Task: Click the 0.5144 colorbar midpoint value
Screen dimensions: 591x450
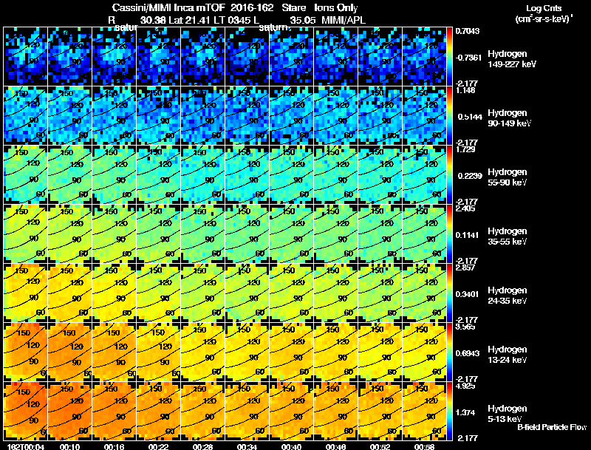Action: click(470, 117)
